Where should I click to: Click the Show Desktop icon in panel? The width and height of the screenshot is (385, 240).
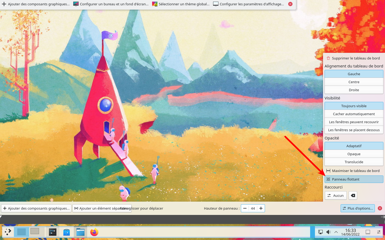coord(368,232)
